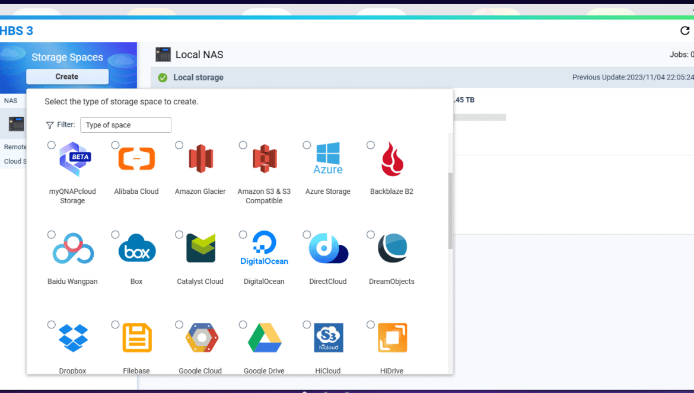This screenshot has width=694, height=393.
Task: Click the DreamObjects icon
Action: [x=393, y=248]
